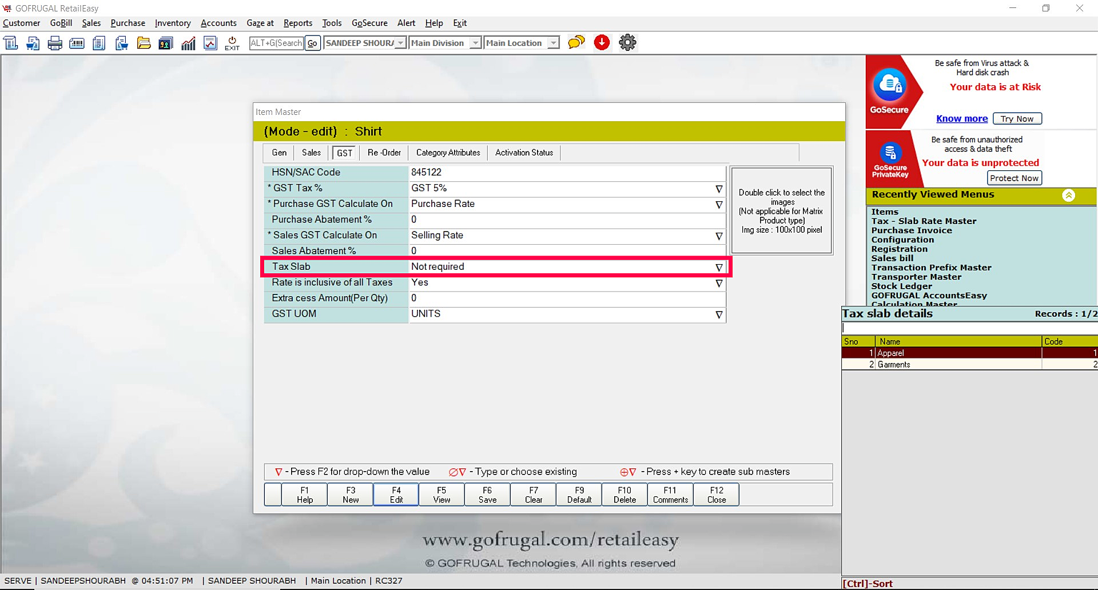Click the red download arrow icon
The image size is (1098, 590).
click(602, 42)
